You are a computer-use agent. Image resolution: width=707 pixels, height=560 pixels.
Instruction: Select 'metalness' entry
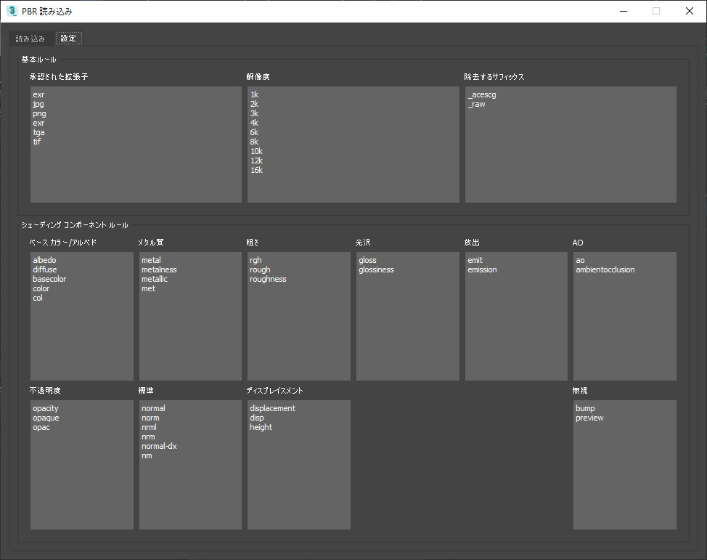pyautogui.click(x=159, y=270)
